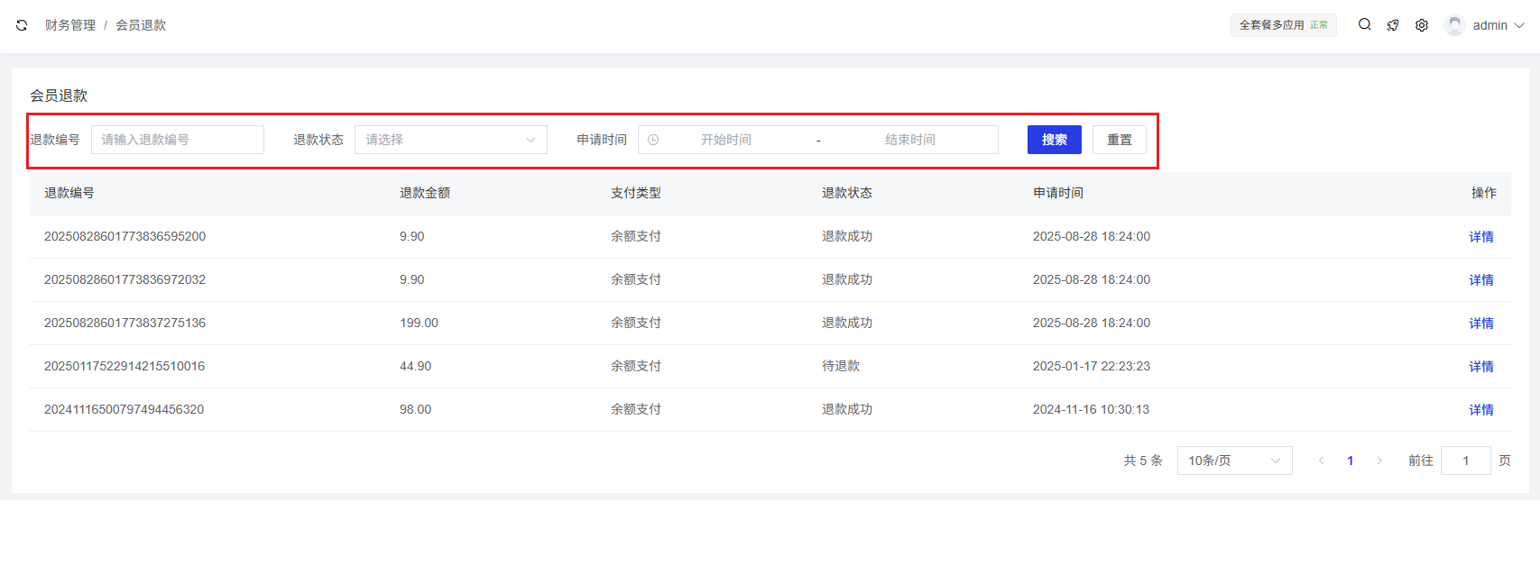The image size is (1540, 584).
Task: Click the 财务管理 breadcrumb item
Action: tap(70, 25)
